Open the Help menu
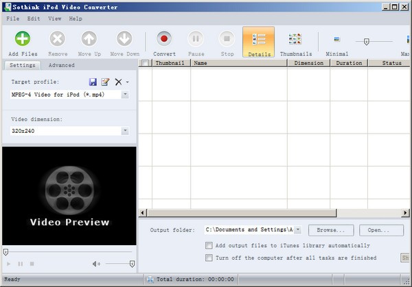 point(76,18)
